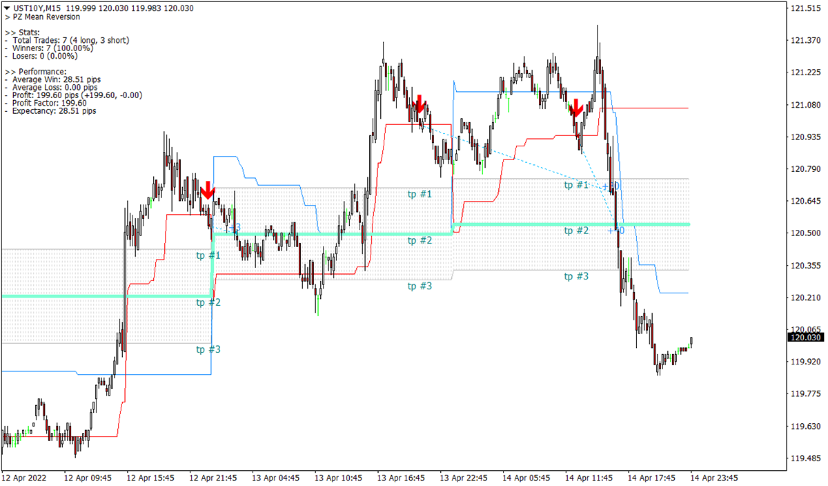Click the 14 Apr 23:45 time label

[x=715, y=478]
